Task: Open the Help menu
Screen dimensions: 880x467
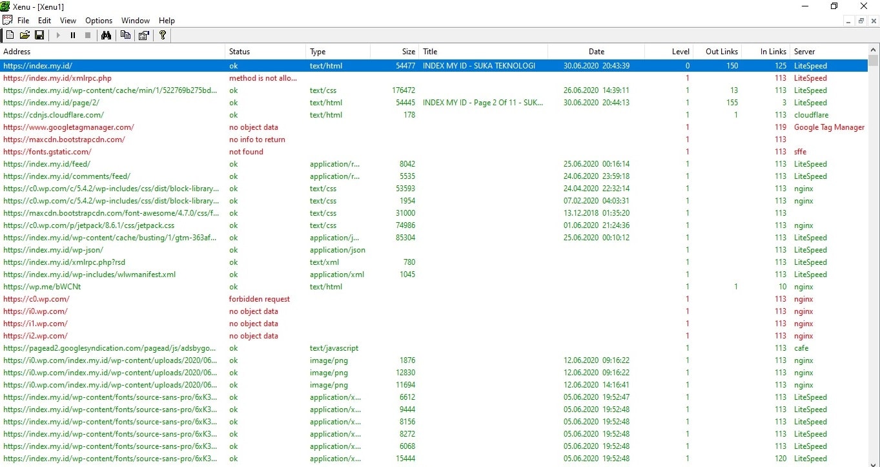Action: pos(167,21)
